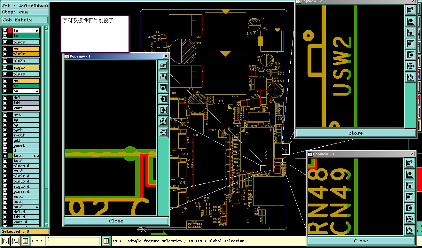Toggle the checkbox for layer plncs
This screenshot has height=248, width=422.
click(5, 42)
